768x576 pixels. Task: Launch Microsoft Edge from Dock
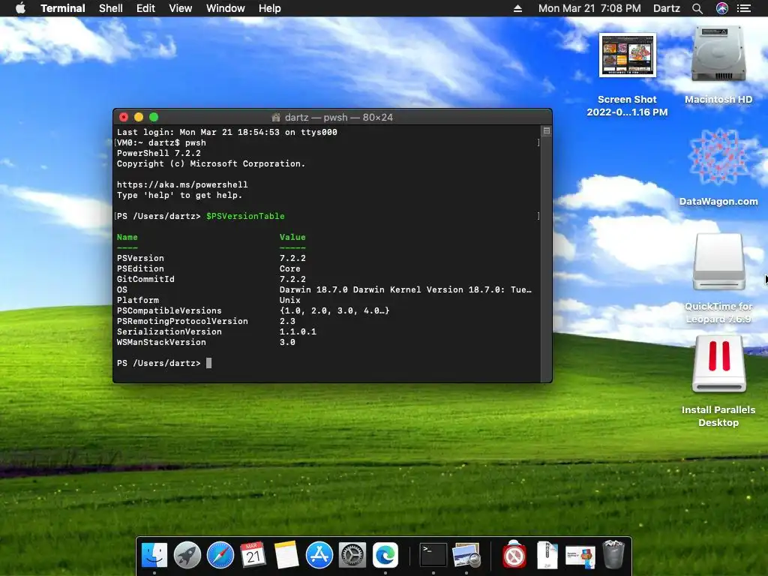pos(385,555)
